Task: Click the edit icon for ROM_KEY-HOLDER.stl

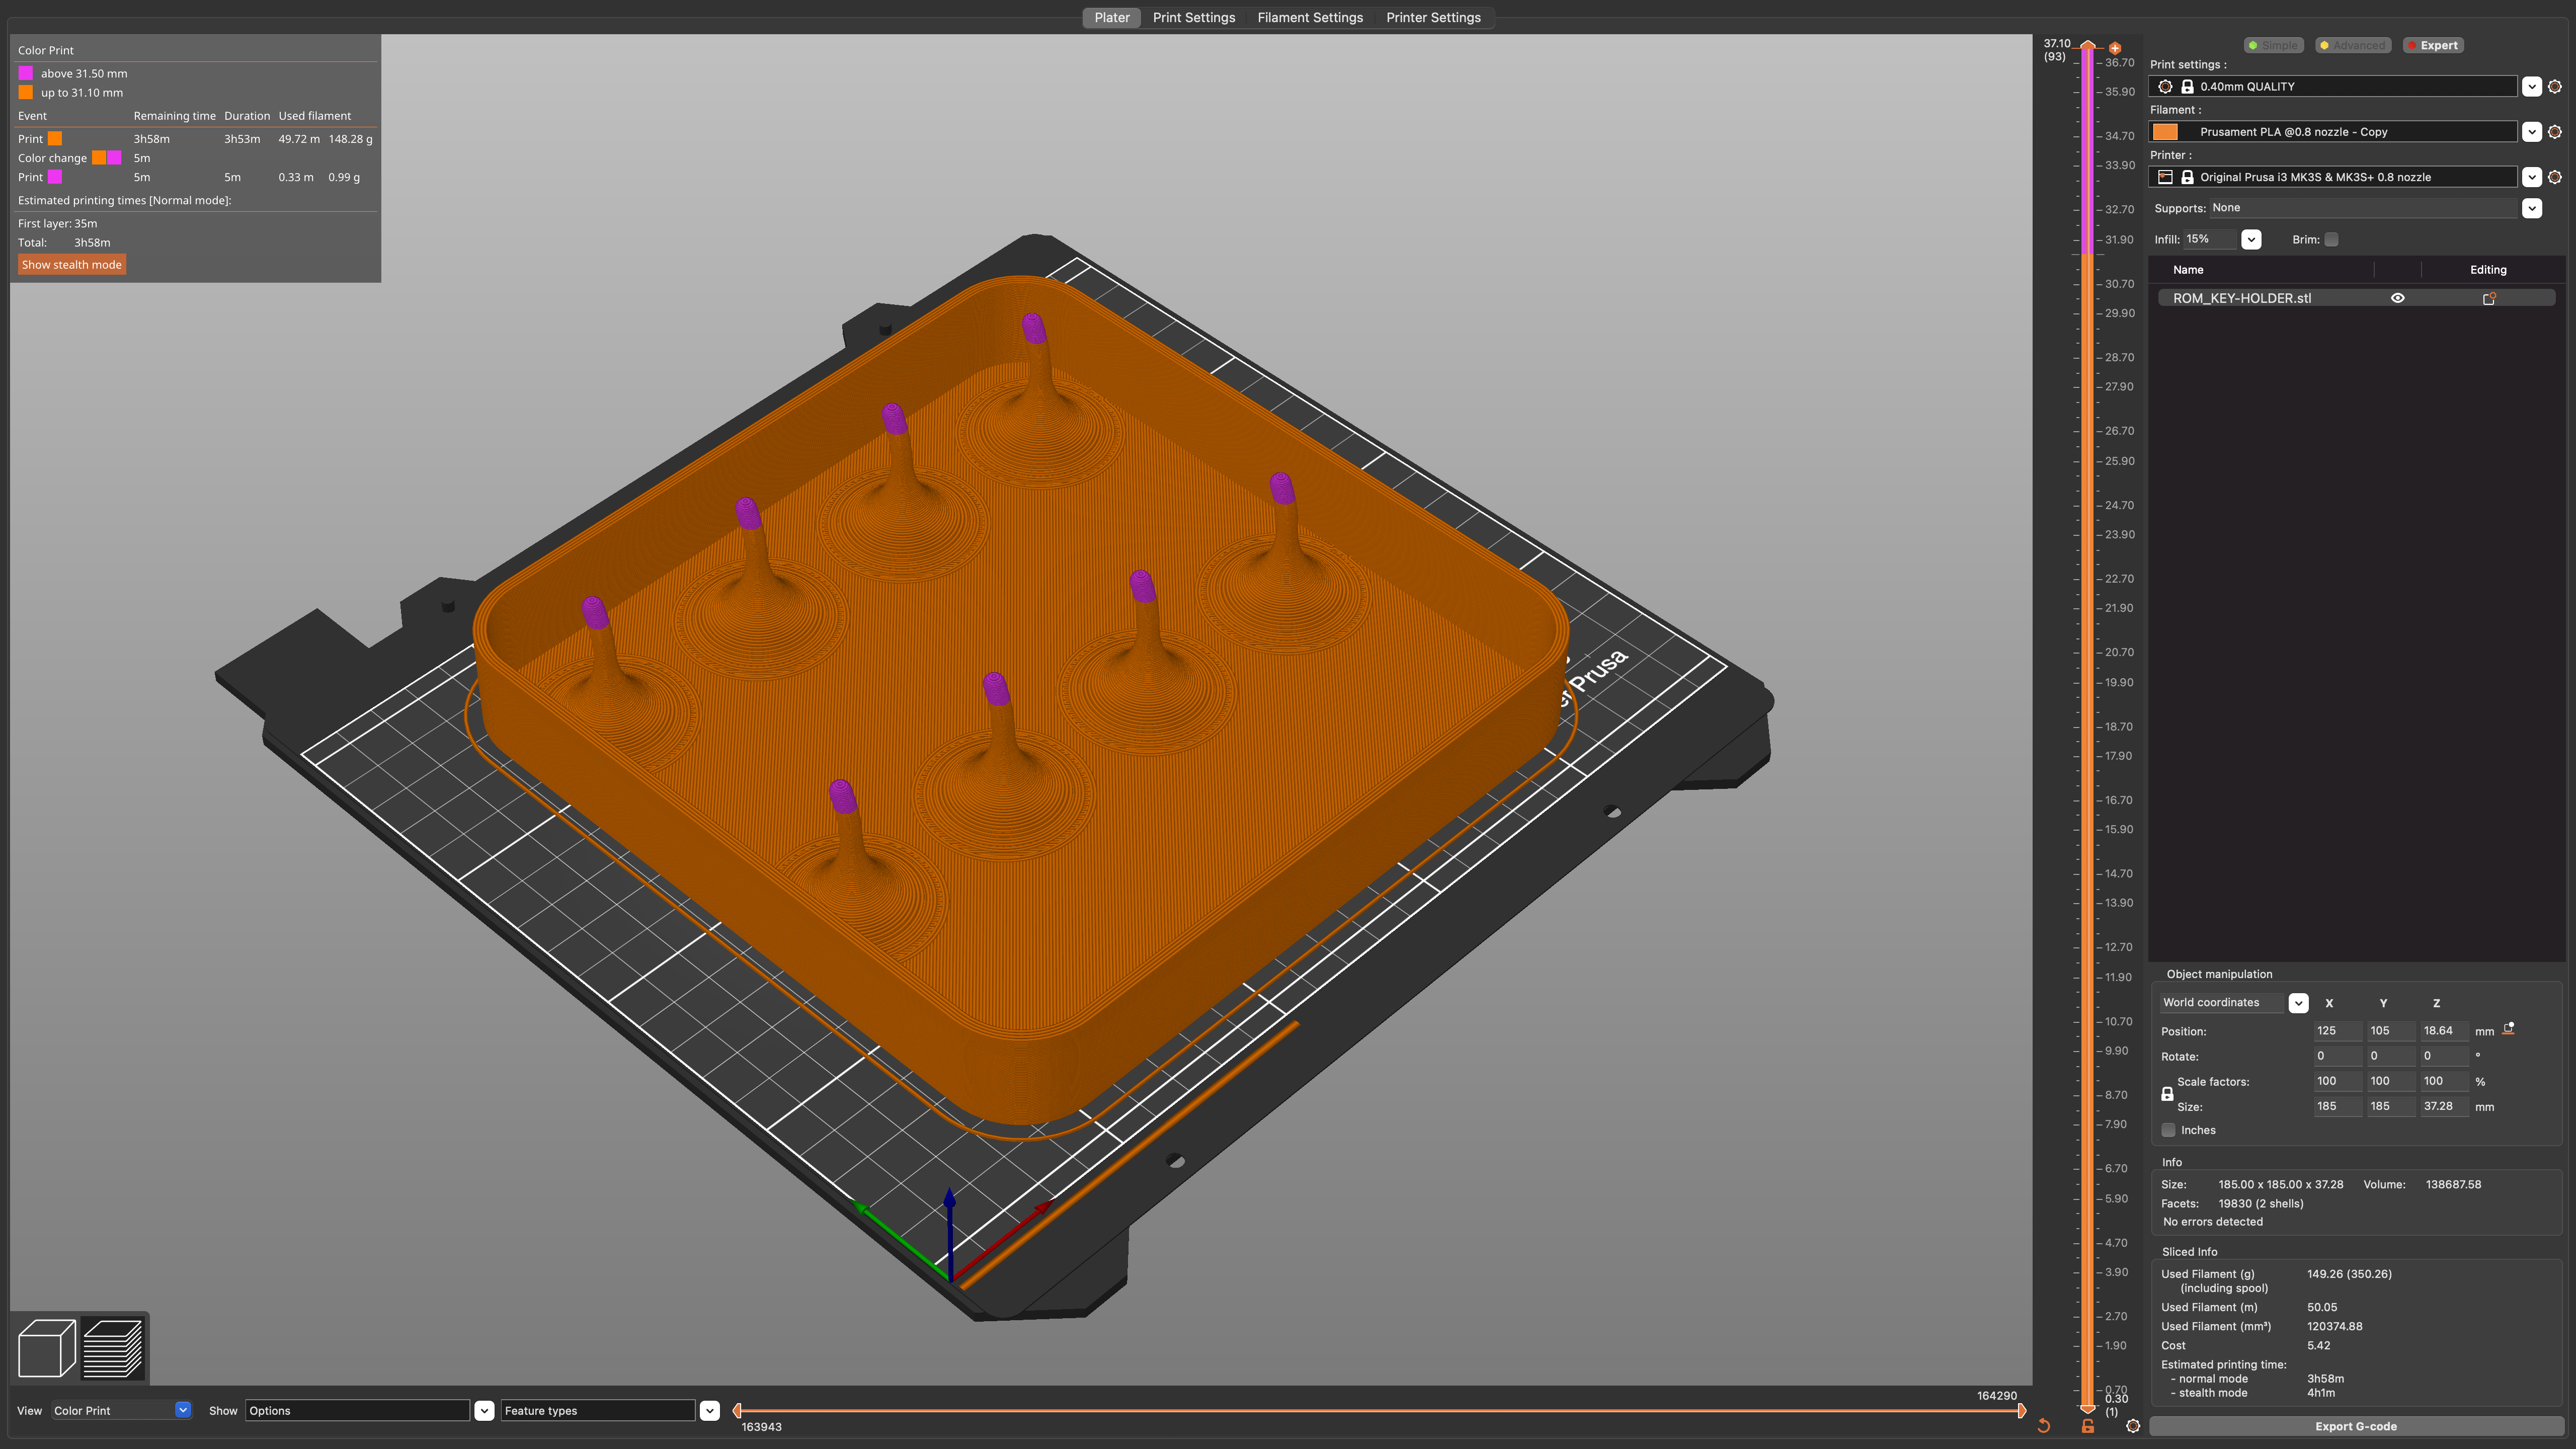Action: 2489,298
